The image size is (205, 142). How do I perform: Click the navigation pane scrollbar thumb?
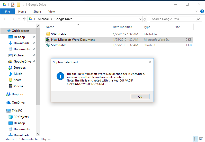point(38,66)
